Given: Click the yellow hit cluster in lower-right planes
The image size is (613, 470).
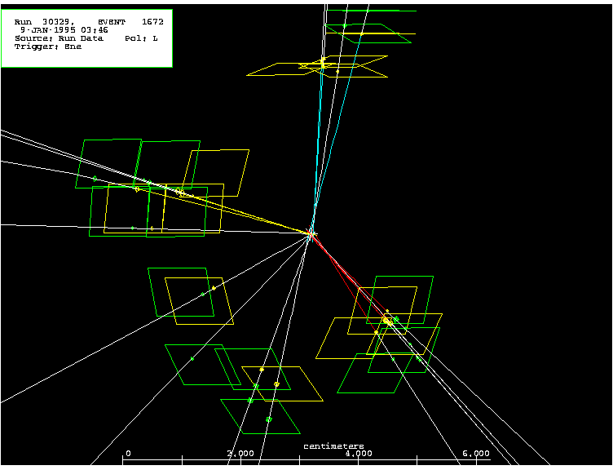Looking at the screenshot, I should (x=388, y=323).
